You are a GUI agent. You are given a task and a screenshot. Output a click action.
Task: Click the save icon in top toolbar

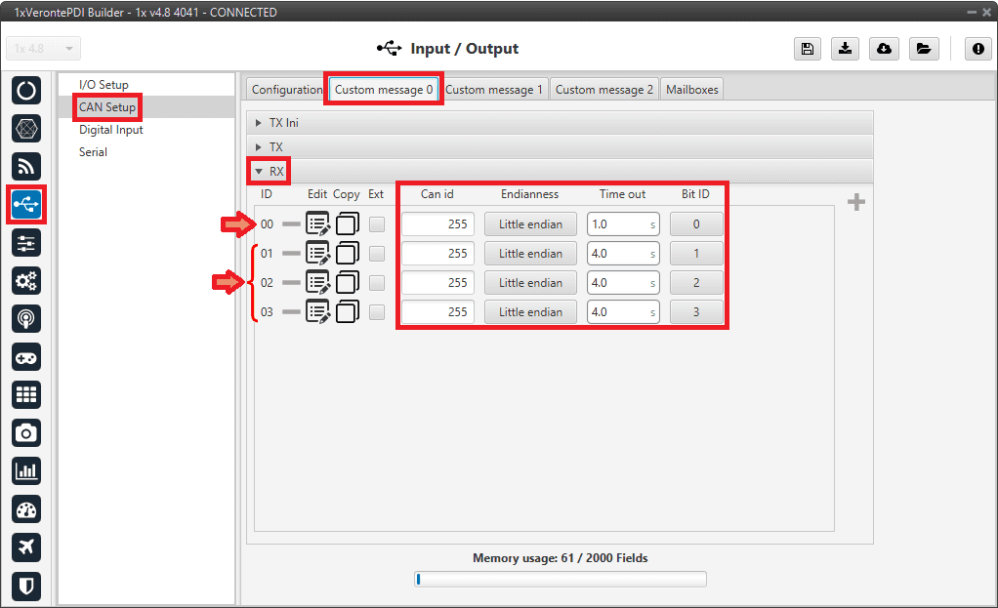pyautogui.click(x=808, y=49)
